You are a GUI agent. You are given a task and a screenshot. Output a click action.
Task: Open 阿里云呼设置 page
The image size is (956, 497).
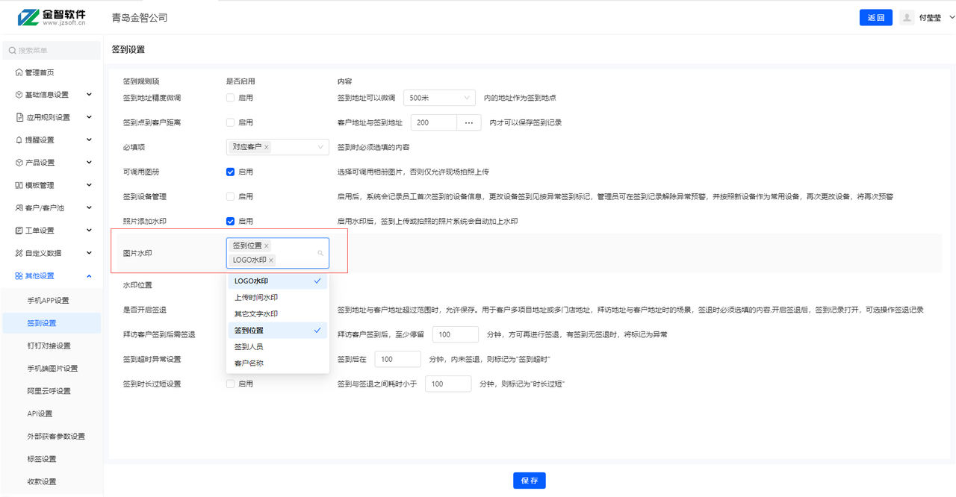[x=49, y=391]
